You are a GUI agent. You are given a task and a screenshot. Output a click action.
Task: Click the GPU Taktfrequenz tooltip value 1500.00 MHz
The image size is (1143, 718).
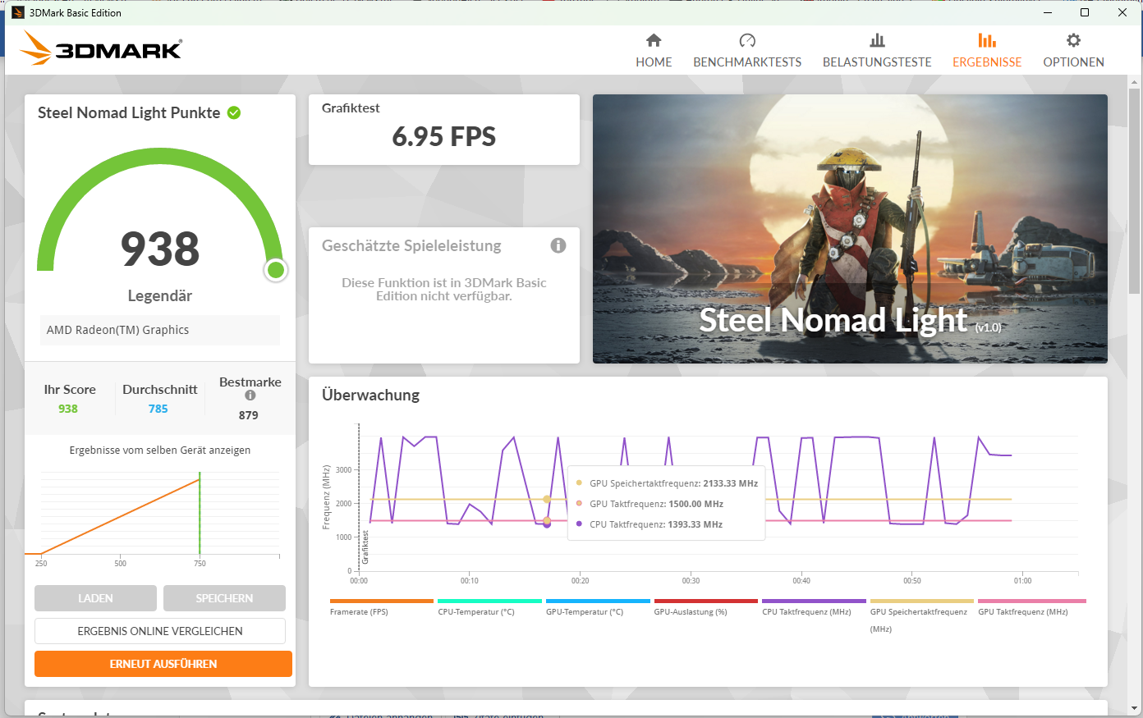(x=695, y=504)
